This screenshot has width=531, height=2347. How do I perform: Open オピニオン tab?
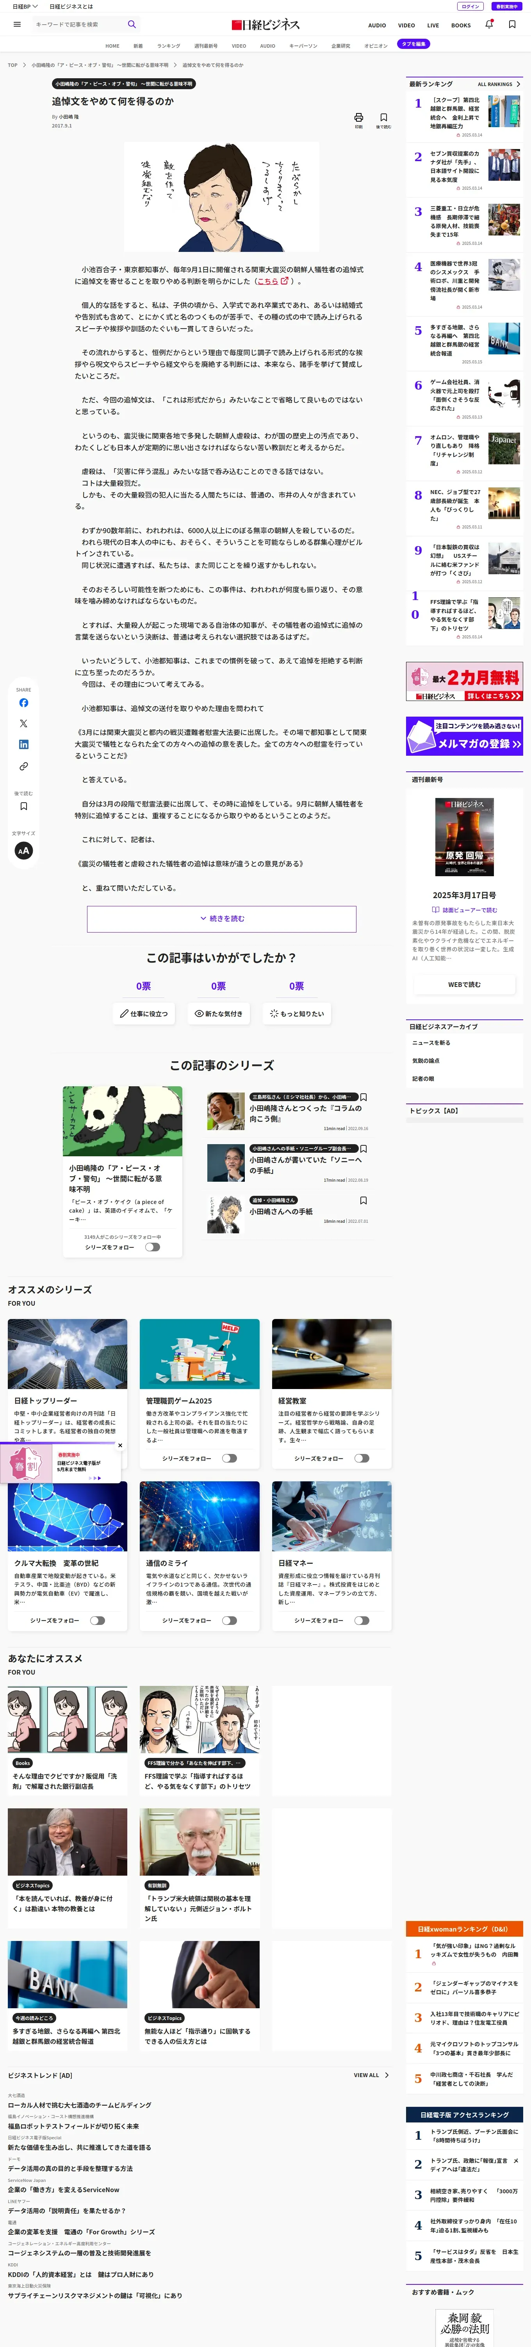tap(376, 45)
